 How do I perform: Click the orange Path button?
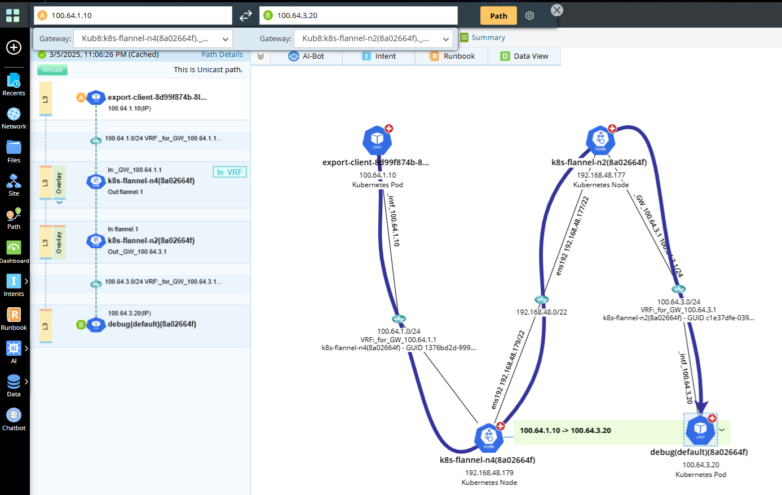tap(498, 16)
